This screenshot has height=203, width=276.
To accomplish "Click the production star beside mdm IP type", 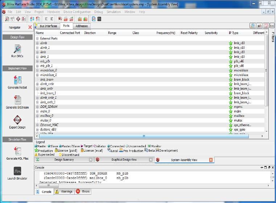I will (231, 111).
